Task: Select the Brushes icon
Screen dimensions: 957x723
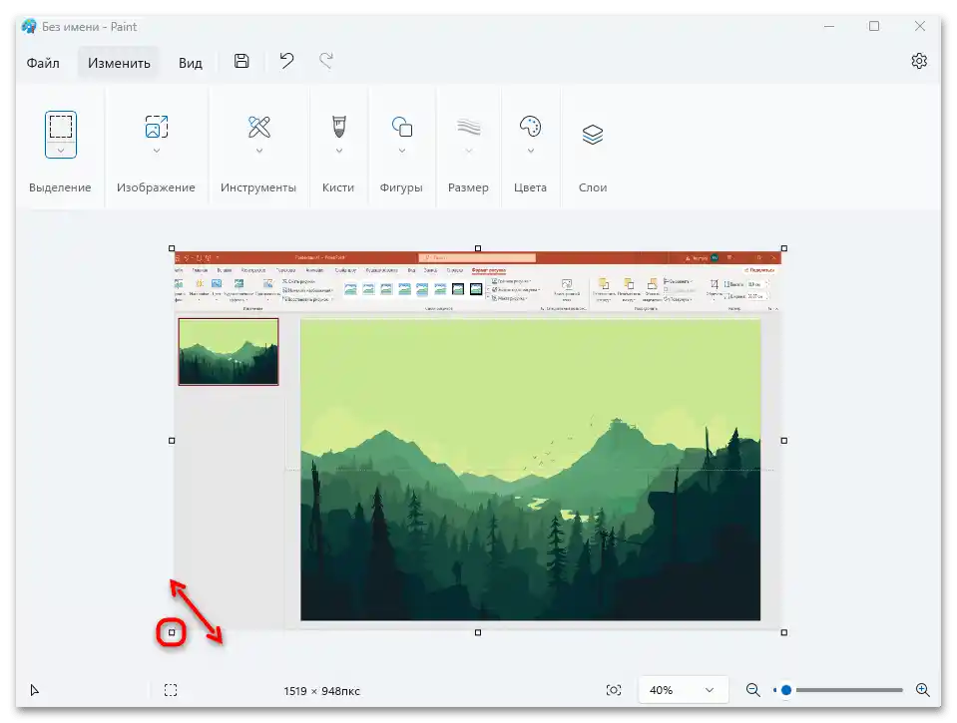Action: (338, 127)
